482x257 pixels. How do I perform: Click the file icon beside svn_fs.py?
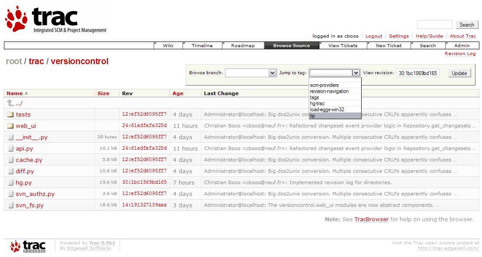11,205
